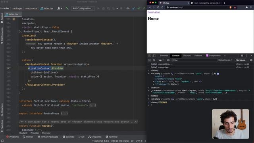
Task: Open DevTools settings gear in tab bar
Action: pyautogui.click(x=242, y=56)
